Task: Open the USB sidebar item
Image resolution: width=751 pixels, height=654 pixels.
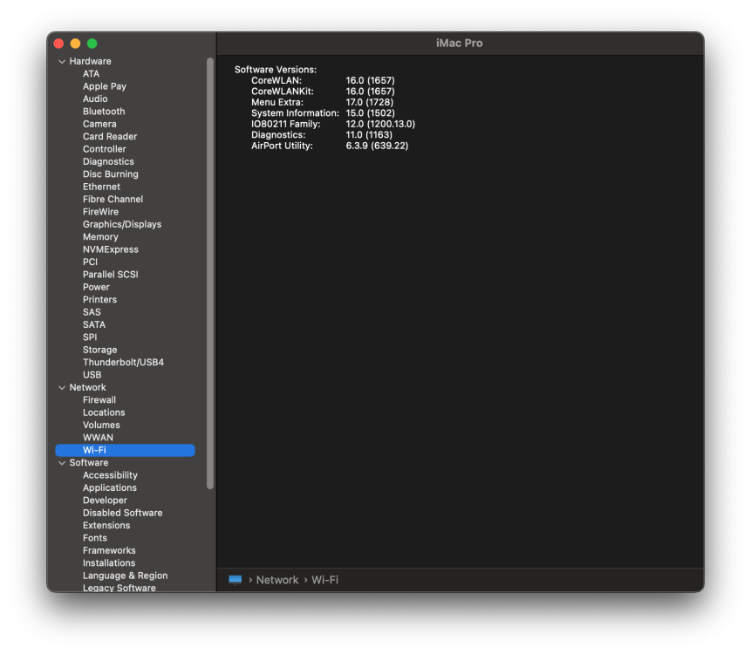Action: tap(92, 375)
